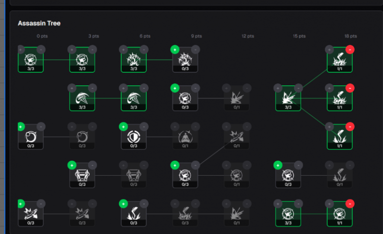383x234 pixels.
Task: Add a point to the ring skill at 0 pts
Action: pos(21,127)
